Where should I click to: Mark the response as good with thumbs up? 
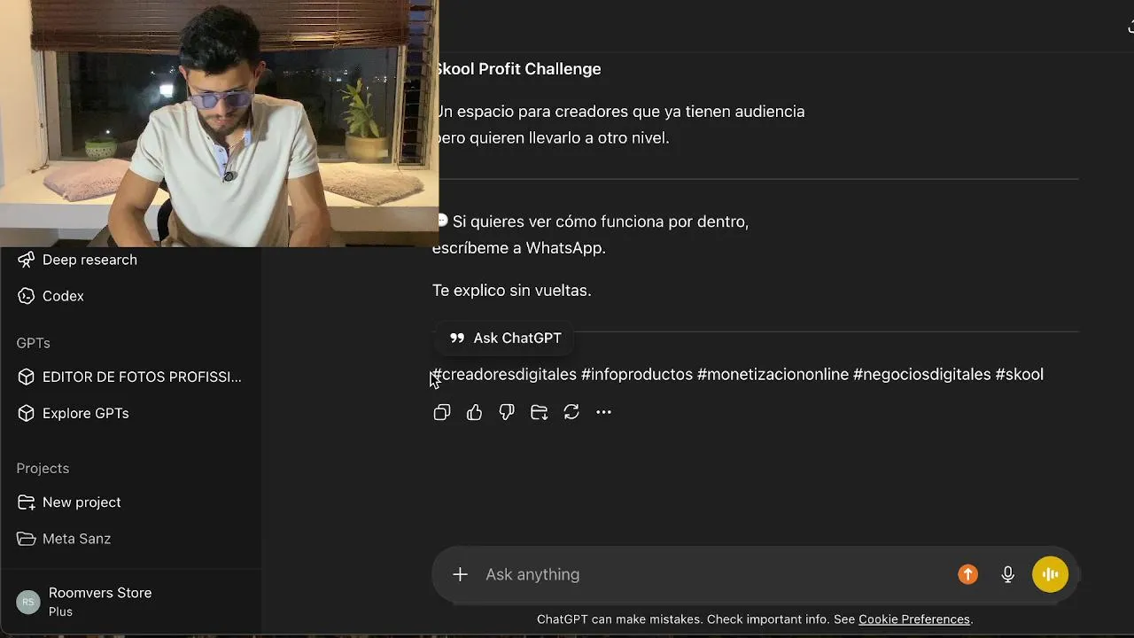tap(474, 412)
